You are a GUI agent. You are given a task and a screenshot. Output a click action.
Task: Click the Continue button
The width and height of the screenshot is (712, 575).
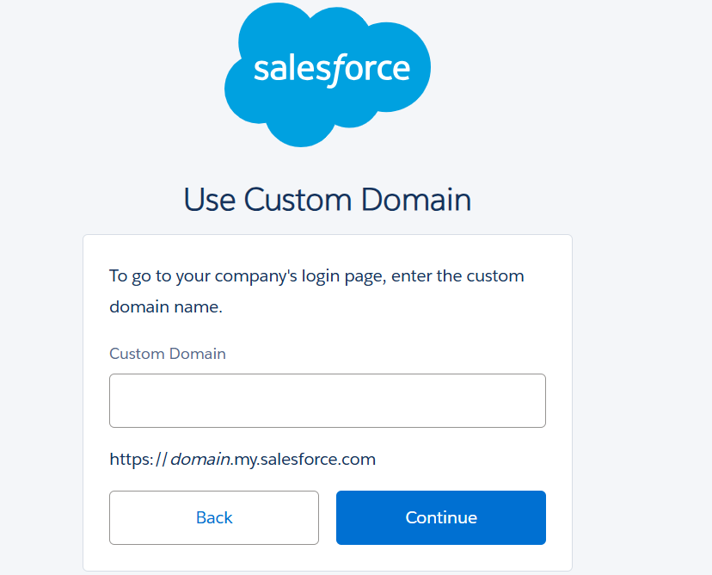[441, 517]
